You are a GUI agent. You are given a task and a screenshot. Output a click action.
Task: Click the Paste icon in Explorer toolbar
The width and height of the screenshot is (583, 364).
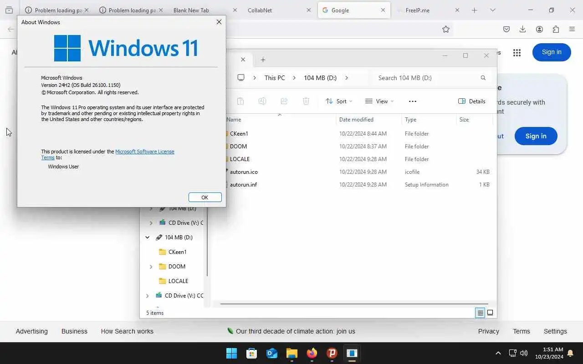pos(240,101)
